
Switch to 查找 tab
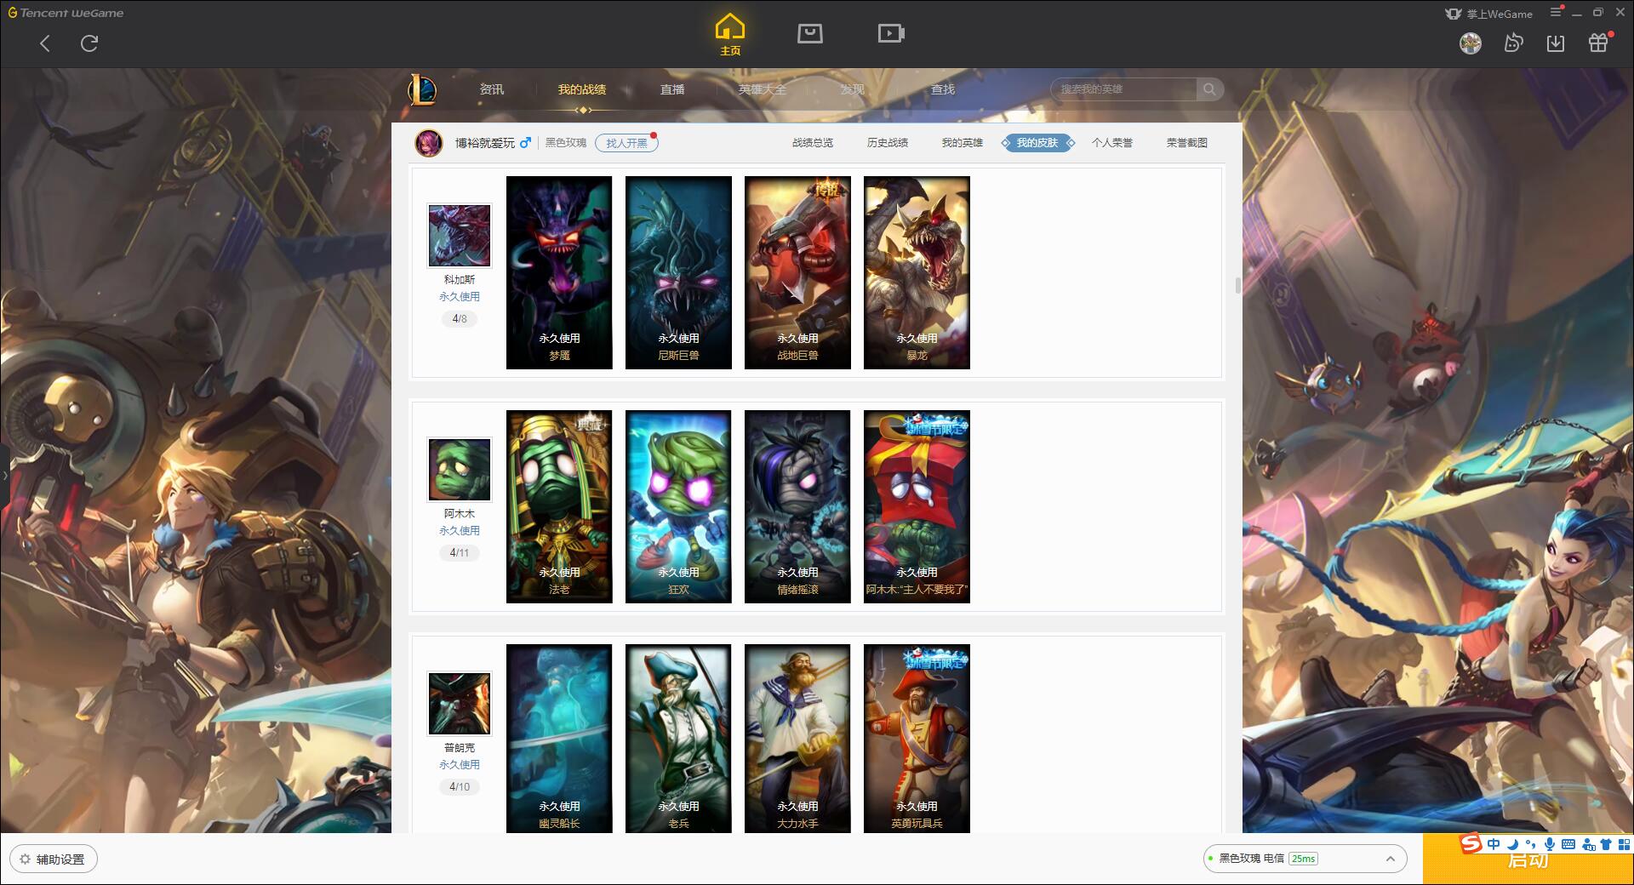pyautogui.click(x=943, y=89)
